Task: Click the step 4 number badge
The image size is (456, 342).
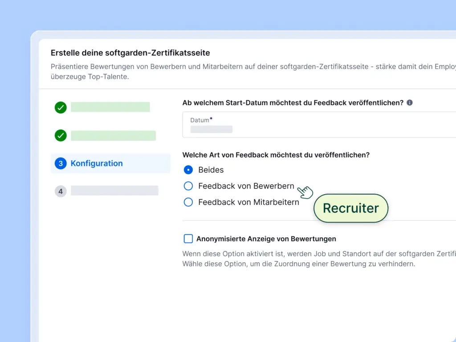Action: point(60,191)
